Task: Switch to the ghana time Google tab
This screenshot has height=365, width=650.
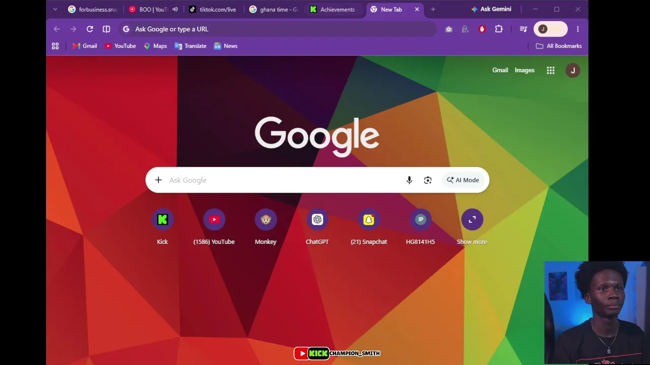Action: [x=274, y=9]
